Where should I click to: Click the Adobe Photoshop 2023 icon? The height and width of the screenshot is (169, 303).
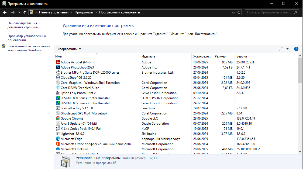point(58,67)
